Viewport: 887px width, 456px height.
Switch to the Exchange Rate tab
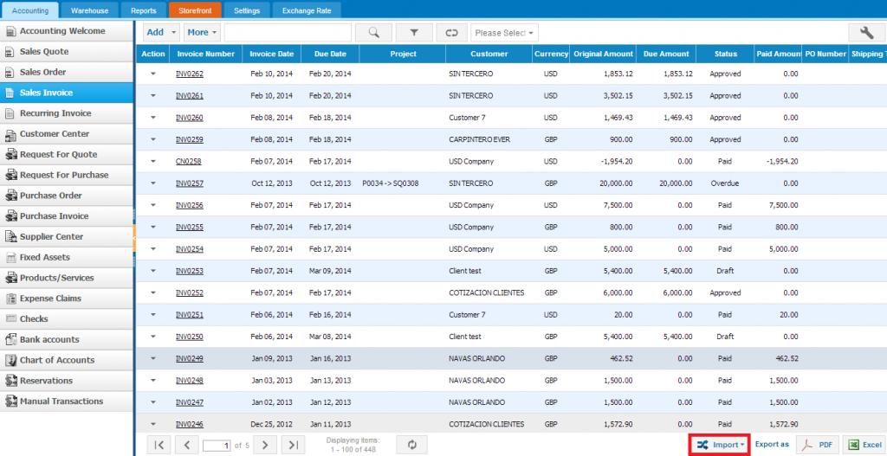click(x=307, y=10)
